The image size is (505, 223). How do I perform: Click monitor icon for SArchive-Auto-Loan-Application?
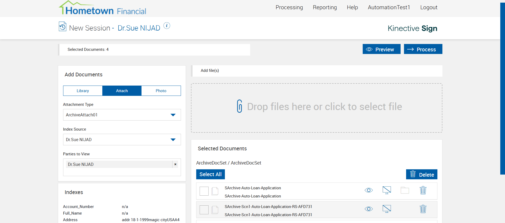coord(387,190)
